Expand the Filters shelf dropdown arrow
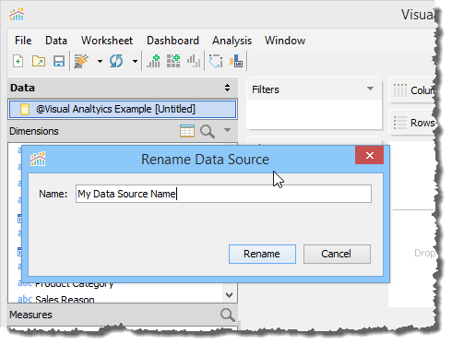Viewport: 452px width, 345px height. pos(371,89)
